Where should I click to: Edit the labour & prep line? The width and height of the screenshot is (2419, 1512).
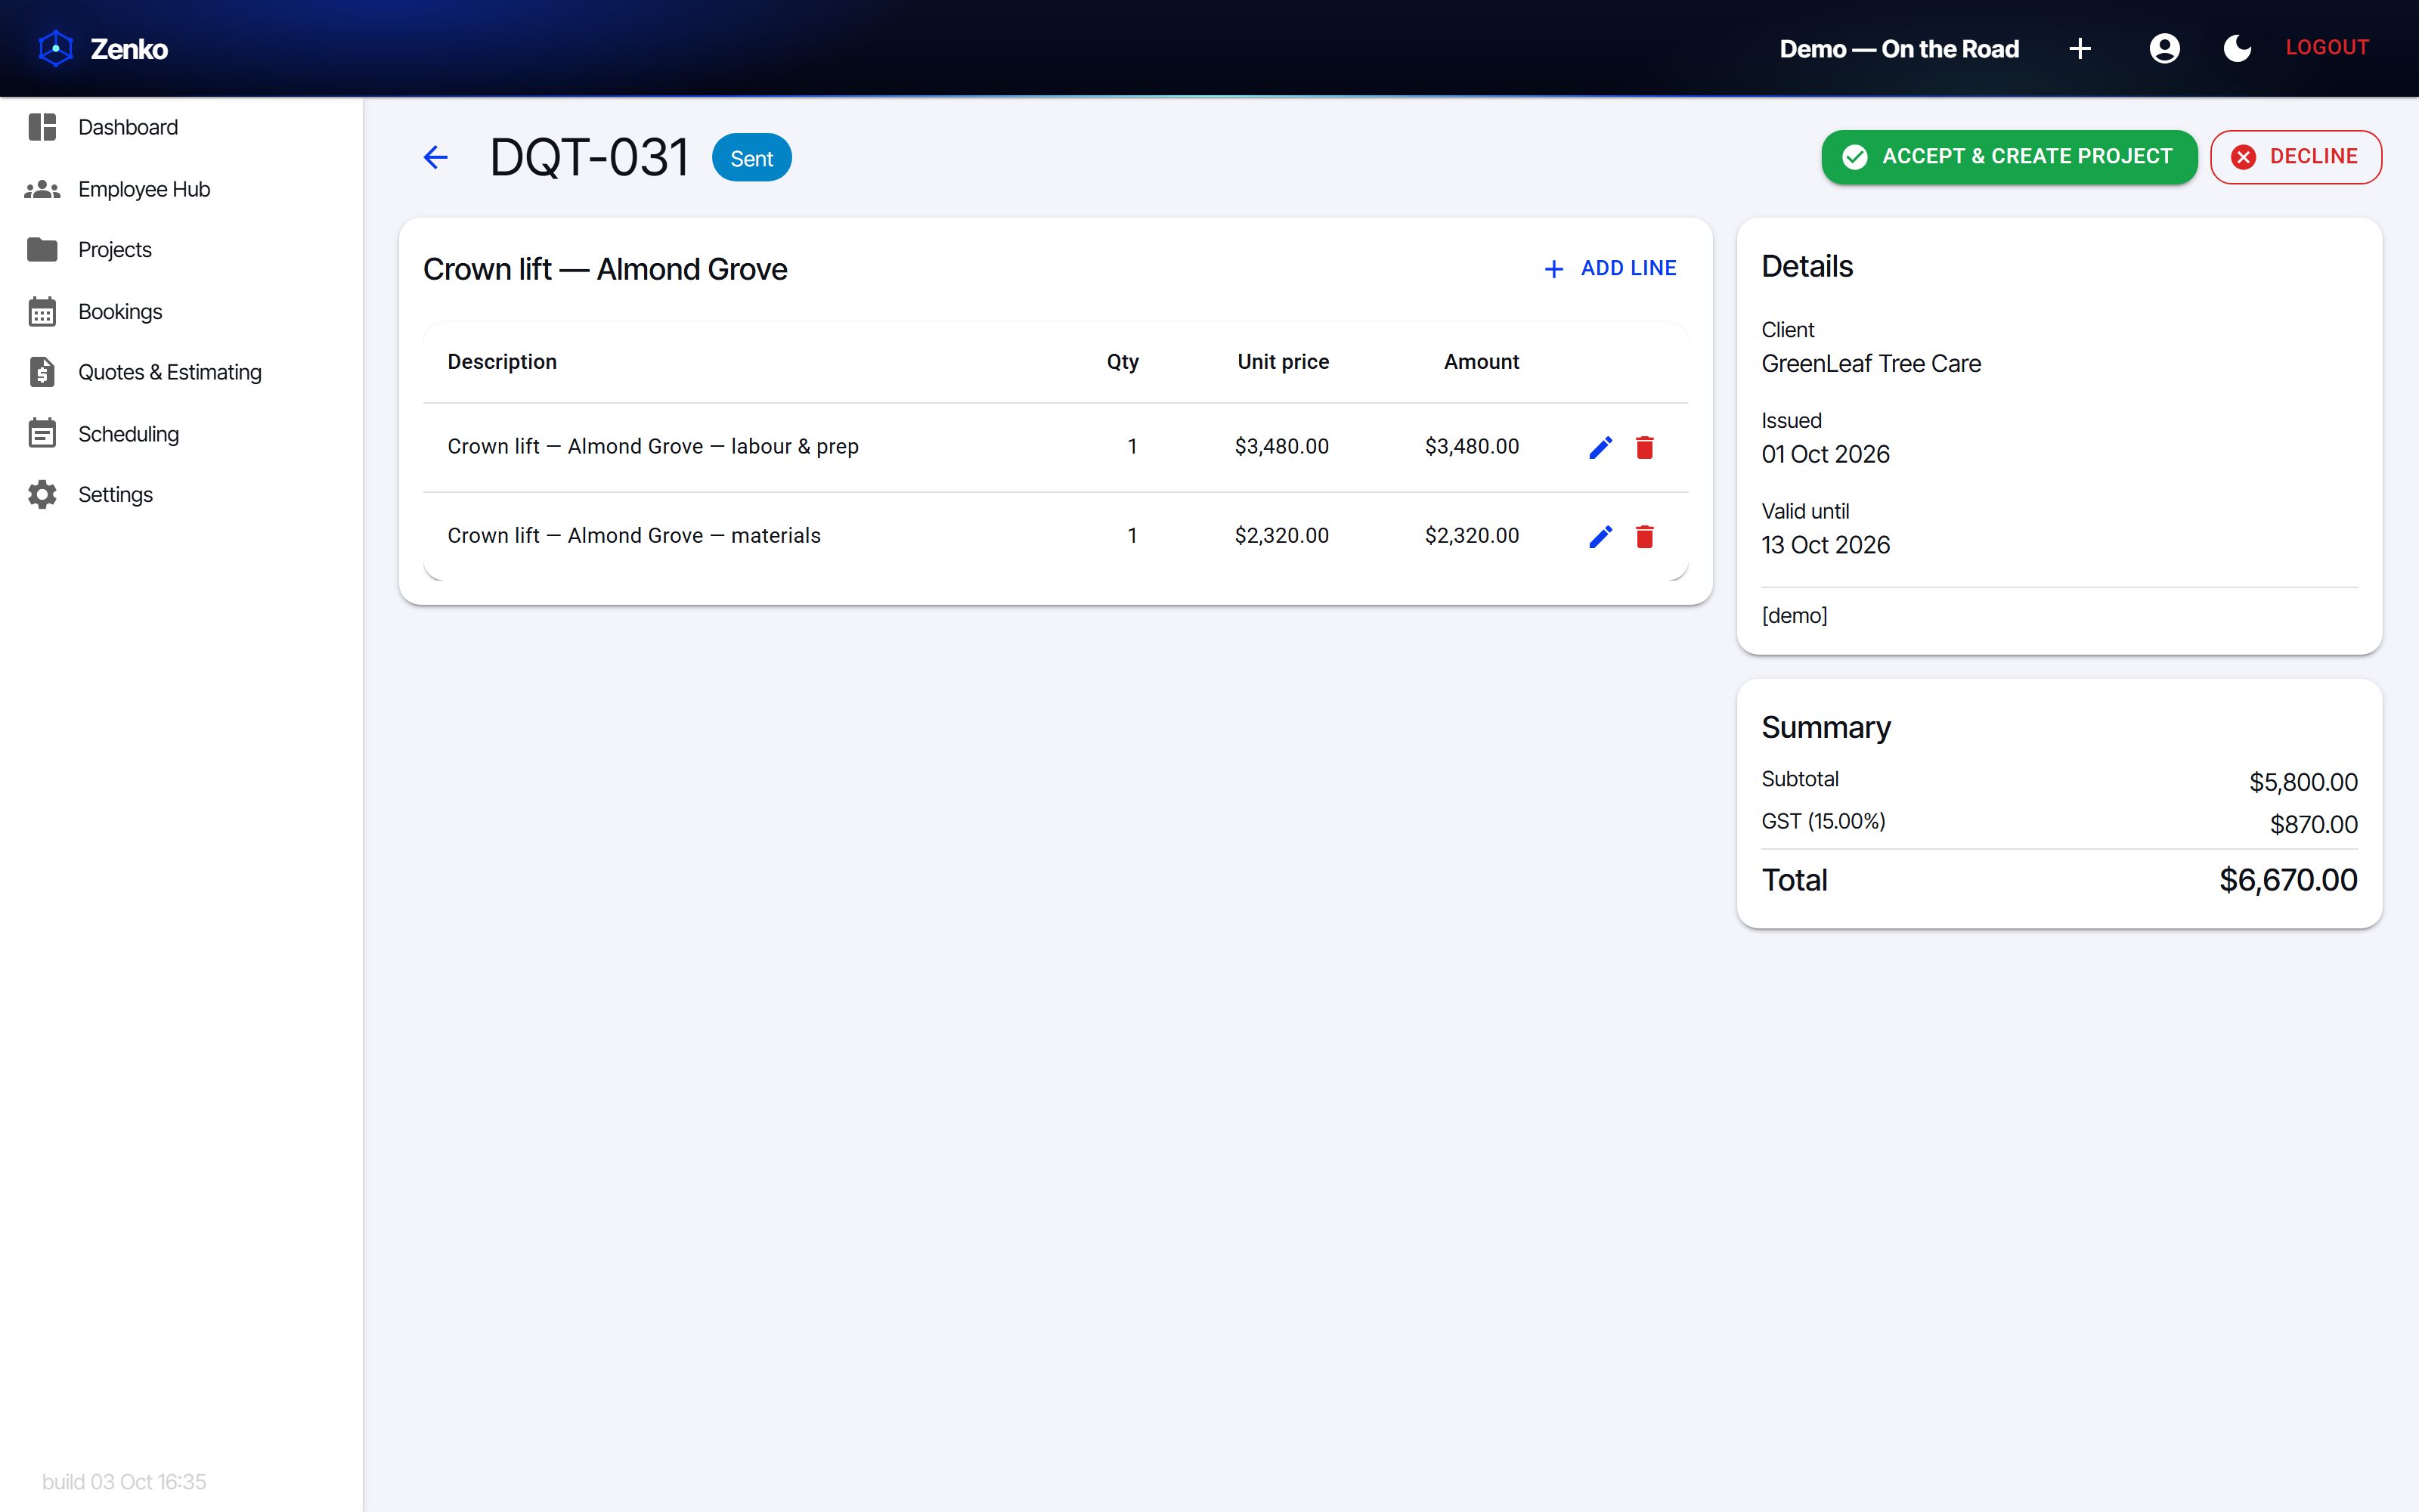coord(1600,447)
